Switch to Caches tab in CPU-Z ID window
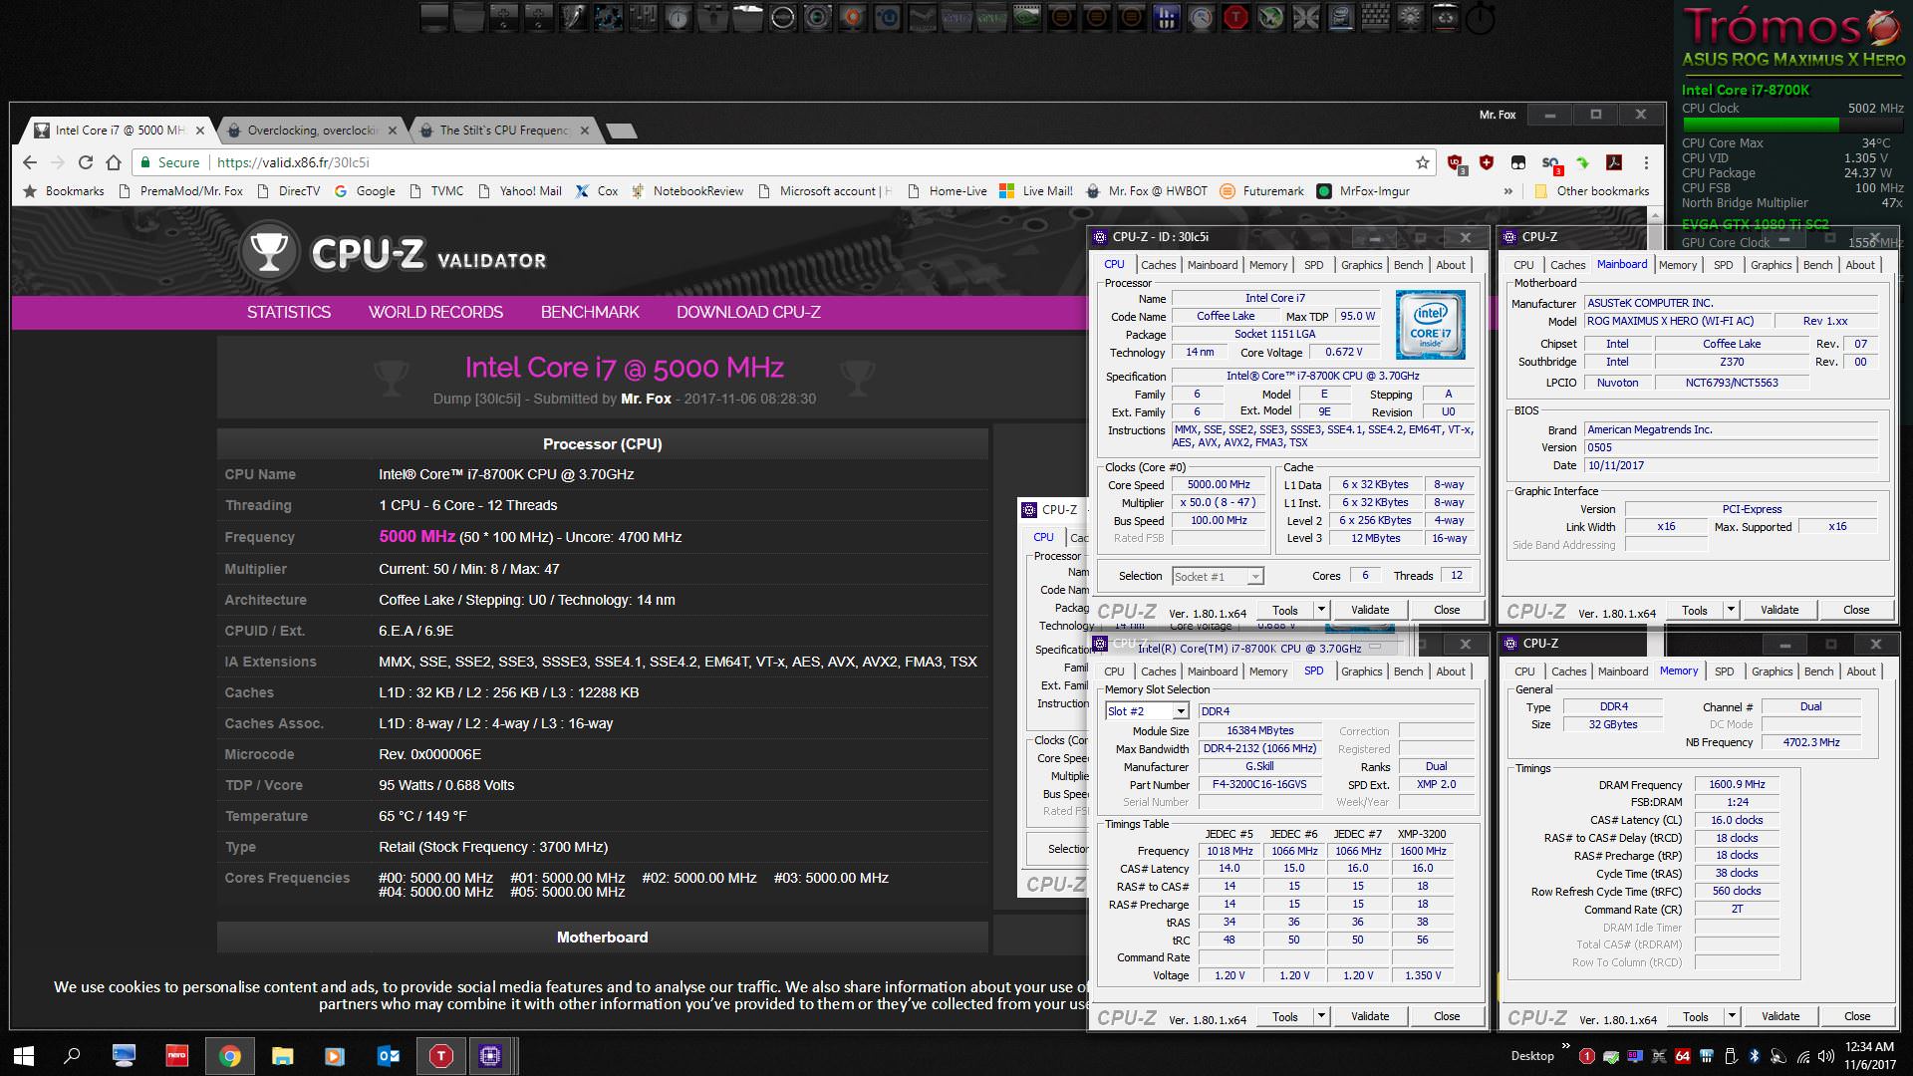1913x1076 pixels. click(x=1158, y=265)
